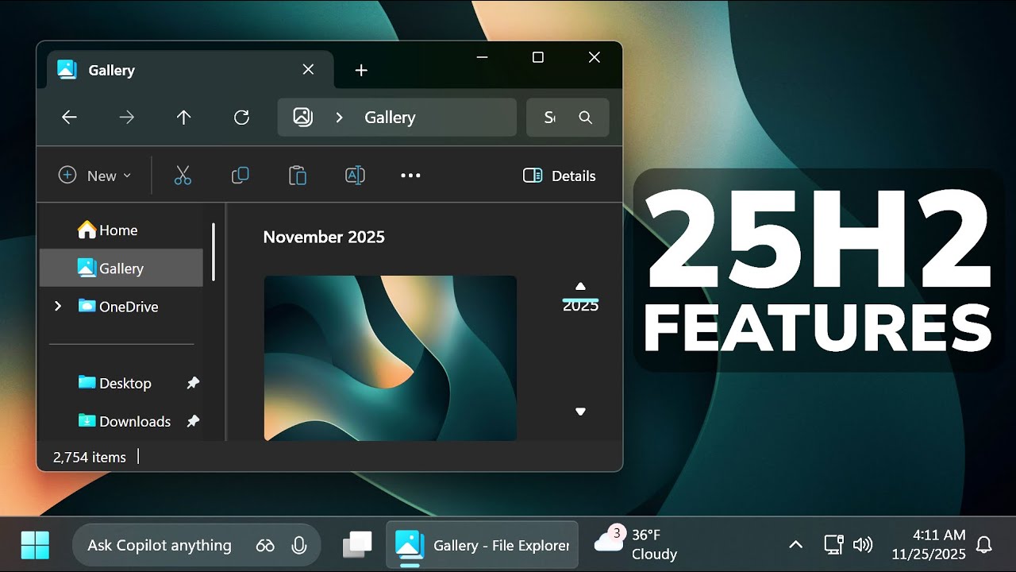
Task: Open the Windows Start menu
Action: pos(35,545)
